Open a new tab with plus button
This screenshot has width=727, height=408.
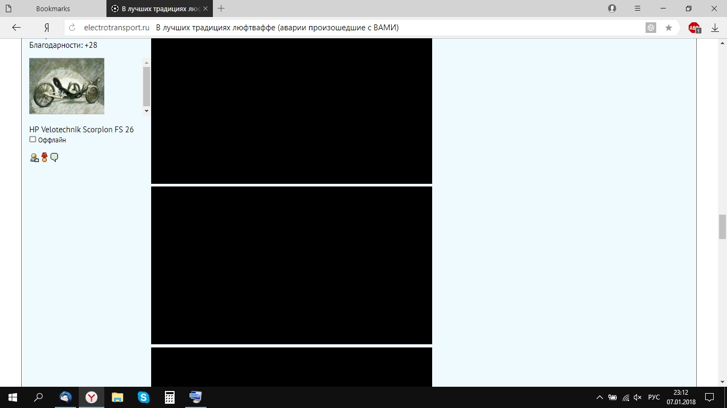221,8
